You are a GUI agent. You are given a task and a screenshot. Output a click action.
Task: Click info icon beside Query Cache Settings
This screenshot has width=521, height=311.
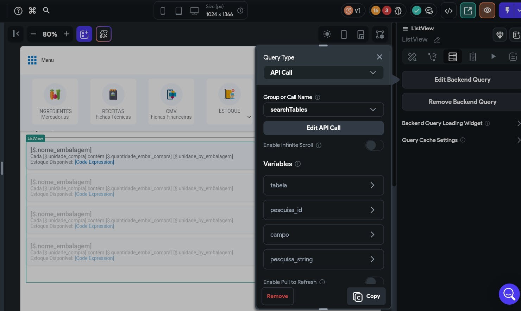tap(463, 140)
